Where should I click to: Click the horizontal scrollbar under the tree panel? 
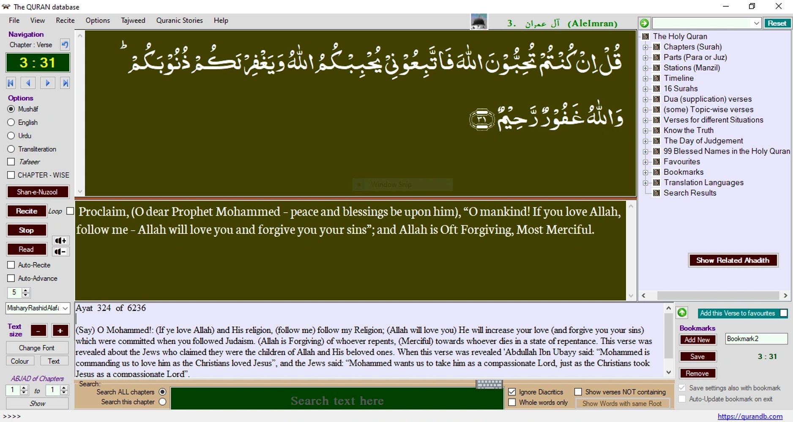(x=714, y=295)
